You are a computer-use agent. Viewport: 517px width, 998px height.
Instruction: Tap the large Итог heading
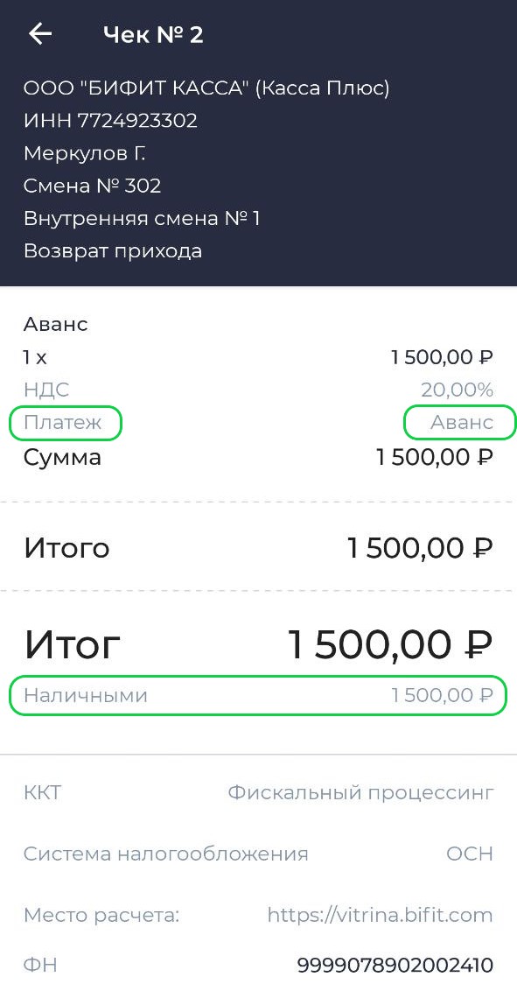coord(72,644)
